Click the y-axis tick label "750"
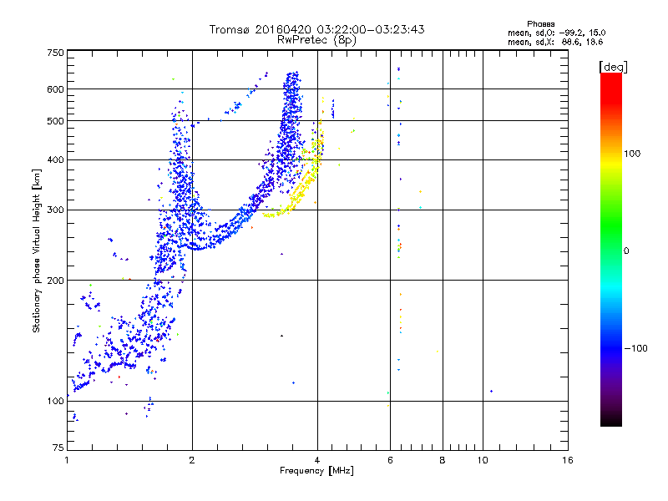 pyautogui.click(x=55, y=53)
